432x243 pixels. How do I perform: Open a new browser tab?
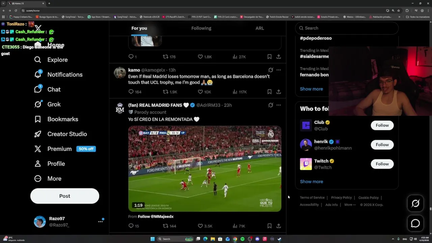tap(49, 3)
